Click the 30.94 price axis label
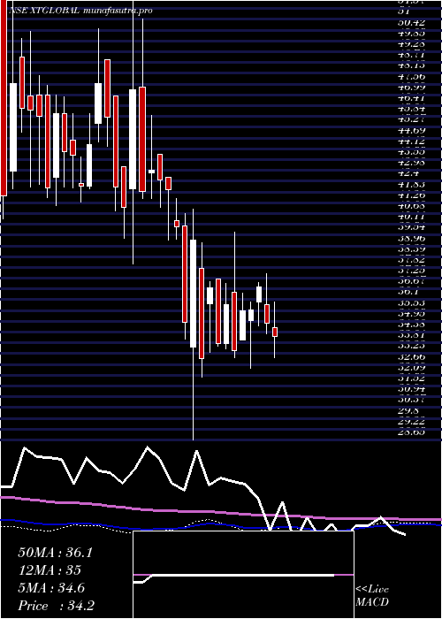 [411, 388]
